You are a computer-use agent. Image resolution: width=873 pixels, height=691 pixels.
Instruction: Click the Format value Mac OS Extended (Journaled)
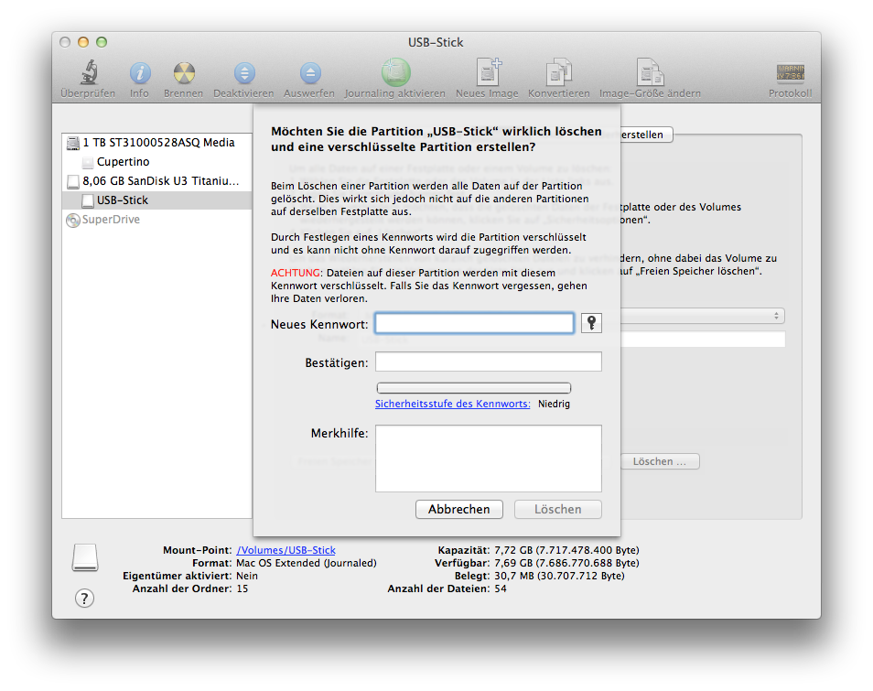307,563
